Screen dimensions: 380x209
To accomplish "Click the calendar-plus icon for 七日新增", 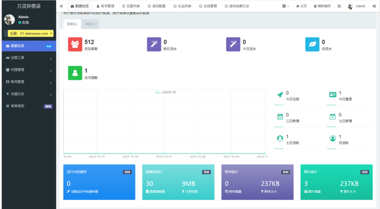I will click(x=332, y=117).
